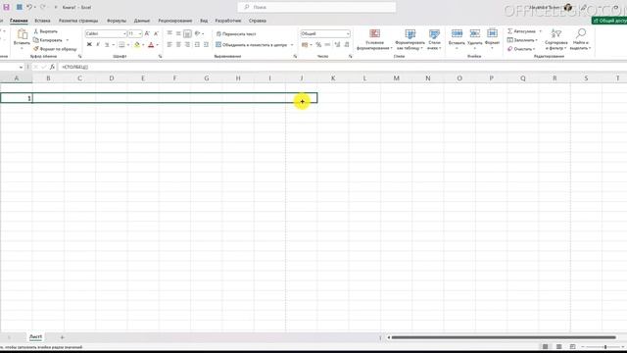627x353 pixels.
Task: Undo the last action
Action: point(29,7)
